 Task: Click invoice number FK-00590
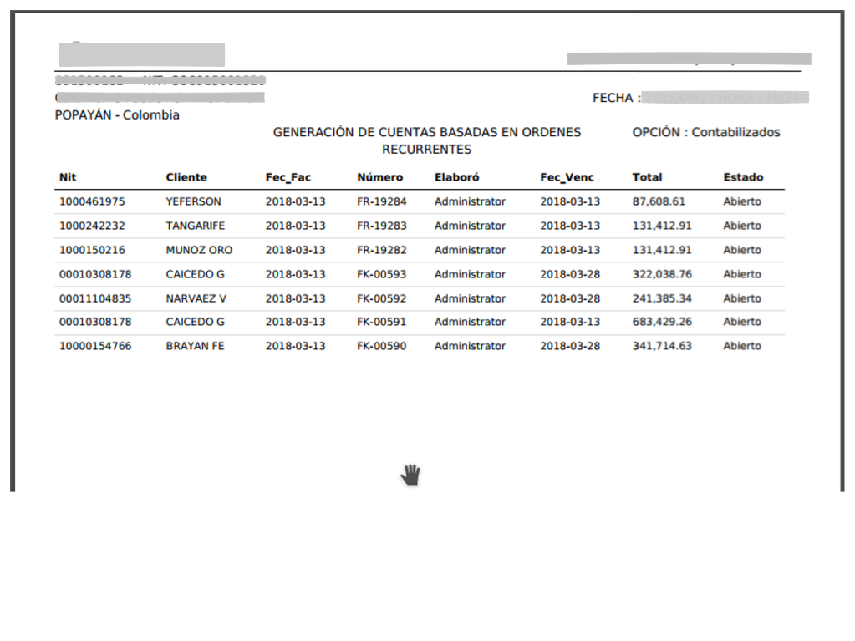click(381, 346)
